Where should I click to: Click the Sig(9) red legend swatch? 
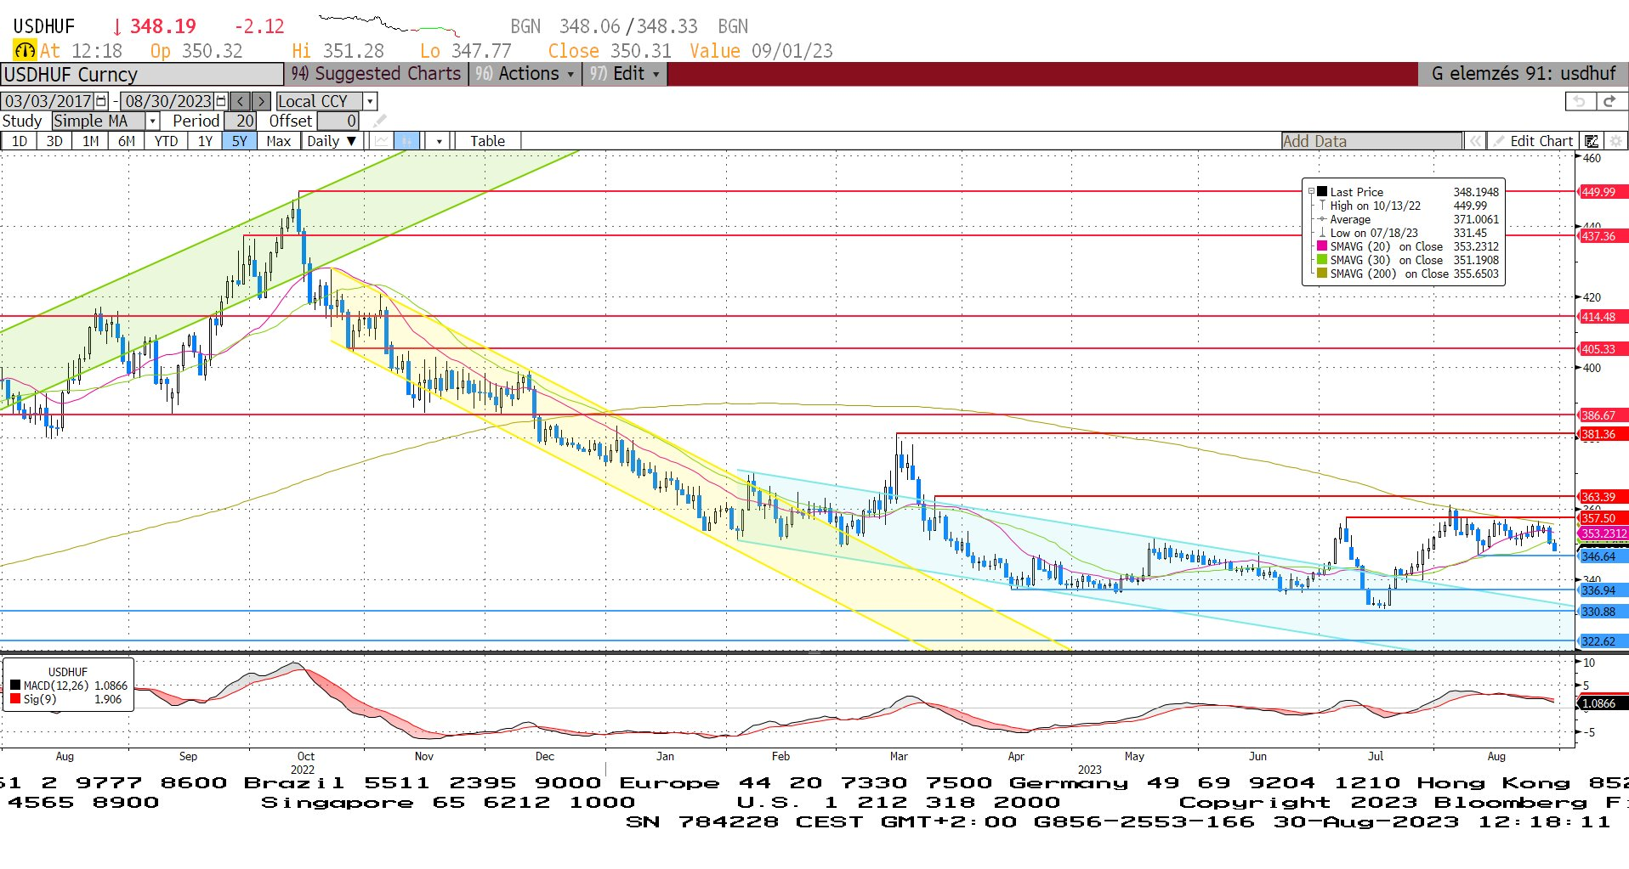(x=15, y=699)
